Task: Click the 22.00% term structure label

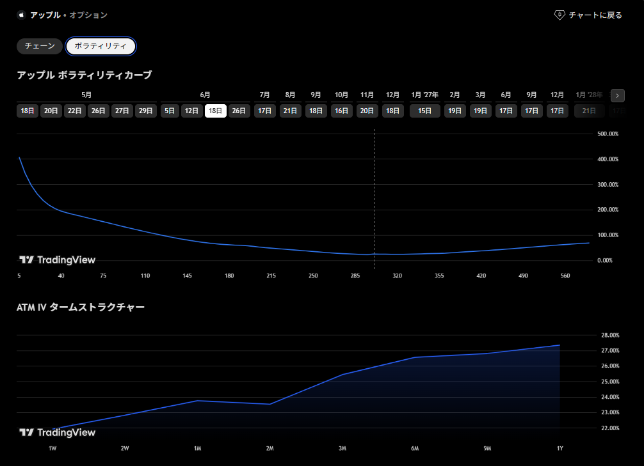Action: [x=610, y=428]
